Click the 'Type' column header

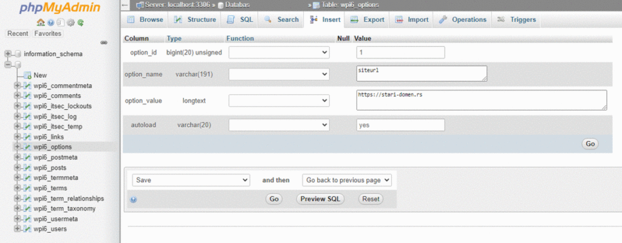174,38
